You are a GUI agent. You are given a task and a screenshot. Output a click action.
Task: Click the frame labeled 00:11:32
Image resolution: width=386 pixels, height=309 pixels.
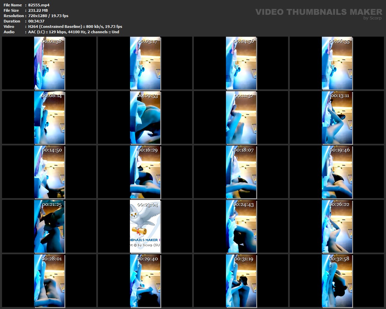point(241,118)
